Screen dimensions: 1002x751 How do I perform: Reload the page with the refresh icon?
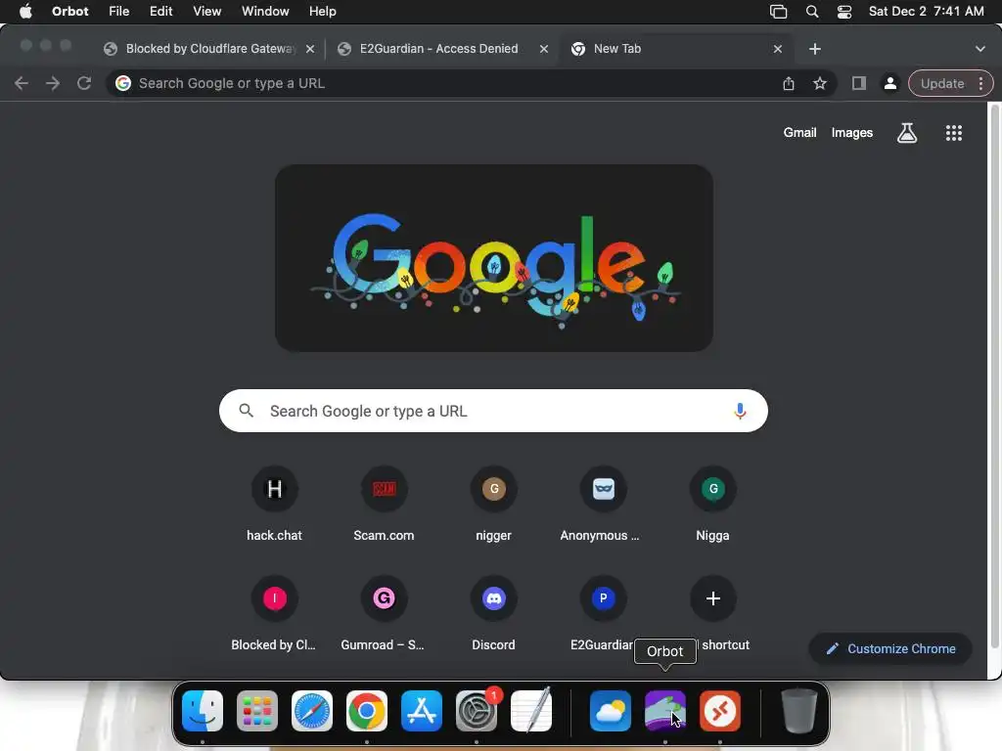click(84, 83)
